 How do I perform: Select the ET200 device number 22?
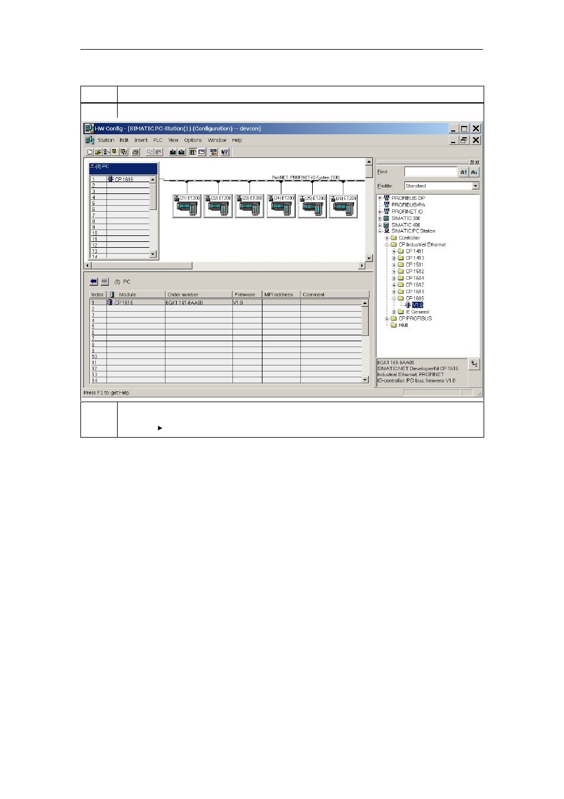pyautogui.click(x=218, y=206)
